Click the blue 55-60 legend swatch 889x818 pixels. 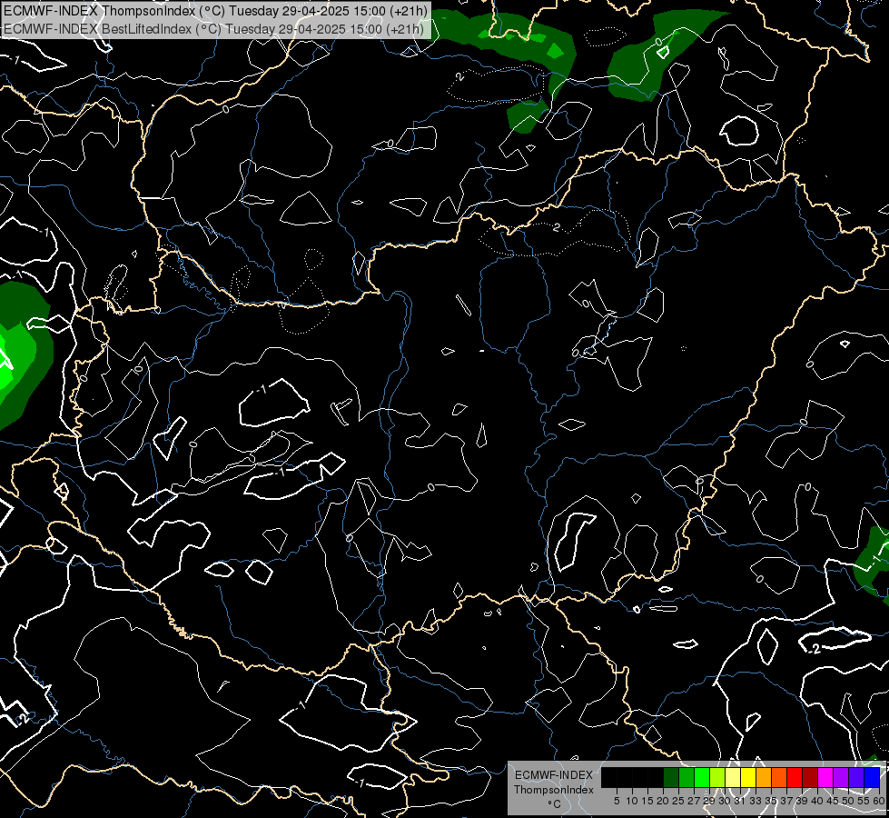coord(872,777)
